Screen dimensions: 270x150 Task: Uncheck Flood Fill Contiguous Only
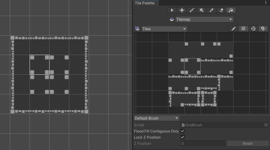point(183,131)
